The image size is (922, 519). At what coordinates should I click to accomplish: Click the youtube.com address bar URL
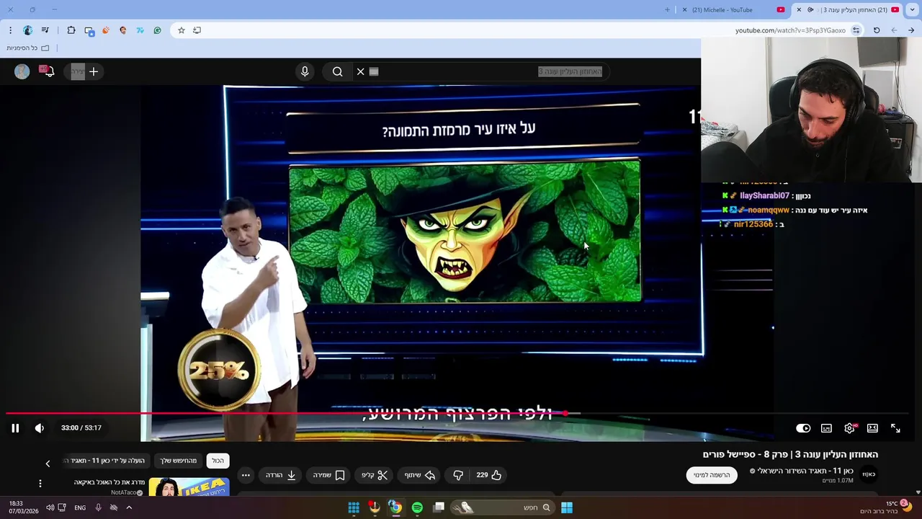(x=790, y=30)
